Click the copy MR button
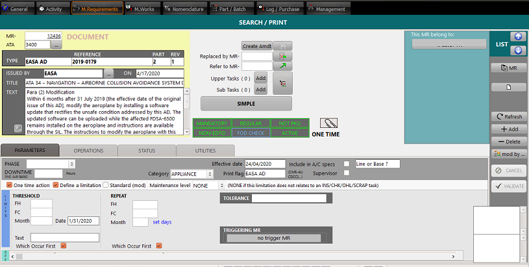Viewport: 529px width, 267px height. pos(509,68)
